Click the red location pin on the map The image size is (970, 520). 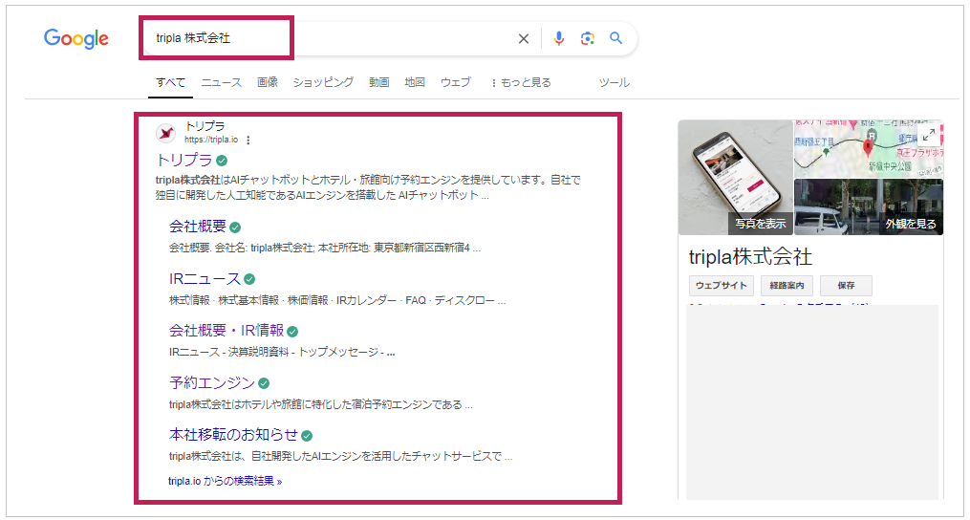tap(868, 147)
